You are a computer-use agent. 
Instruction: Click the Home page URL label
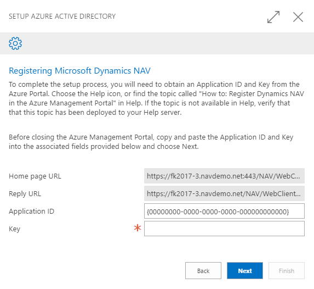[x=35, y=176]
